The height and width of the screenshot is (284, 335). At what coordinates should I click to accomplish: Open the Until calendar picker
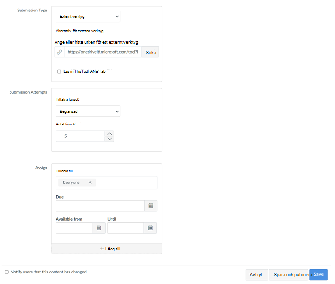pyautogui.click(x=150, y=228)
